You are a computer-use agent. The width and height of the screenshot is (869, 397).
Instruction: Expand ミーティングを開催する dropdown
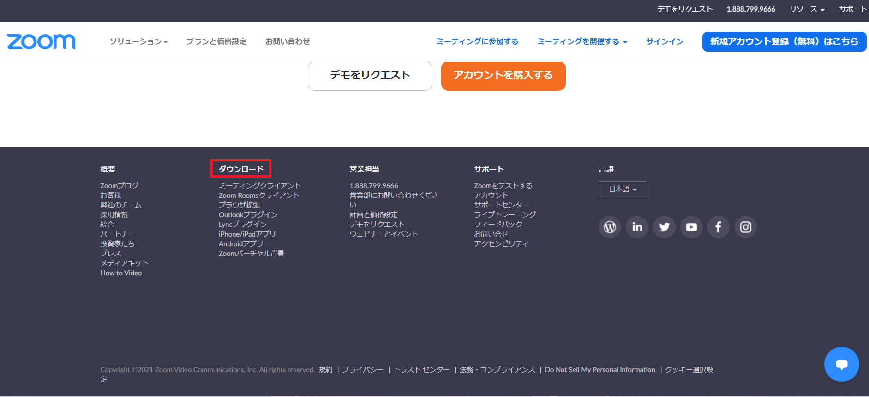582,41
